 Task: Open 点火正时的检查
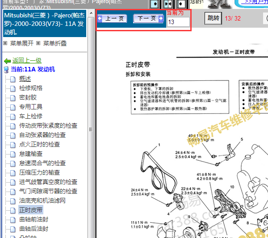[x=39, y=144]
